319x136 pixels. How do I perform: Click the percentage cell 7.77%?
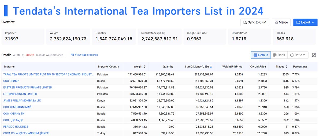[296, 74]
